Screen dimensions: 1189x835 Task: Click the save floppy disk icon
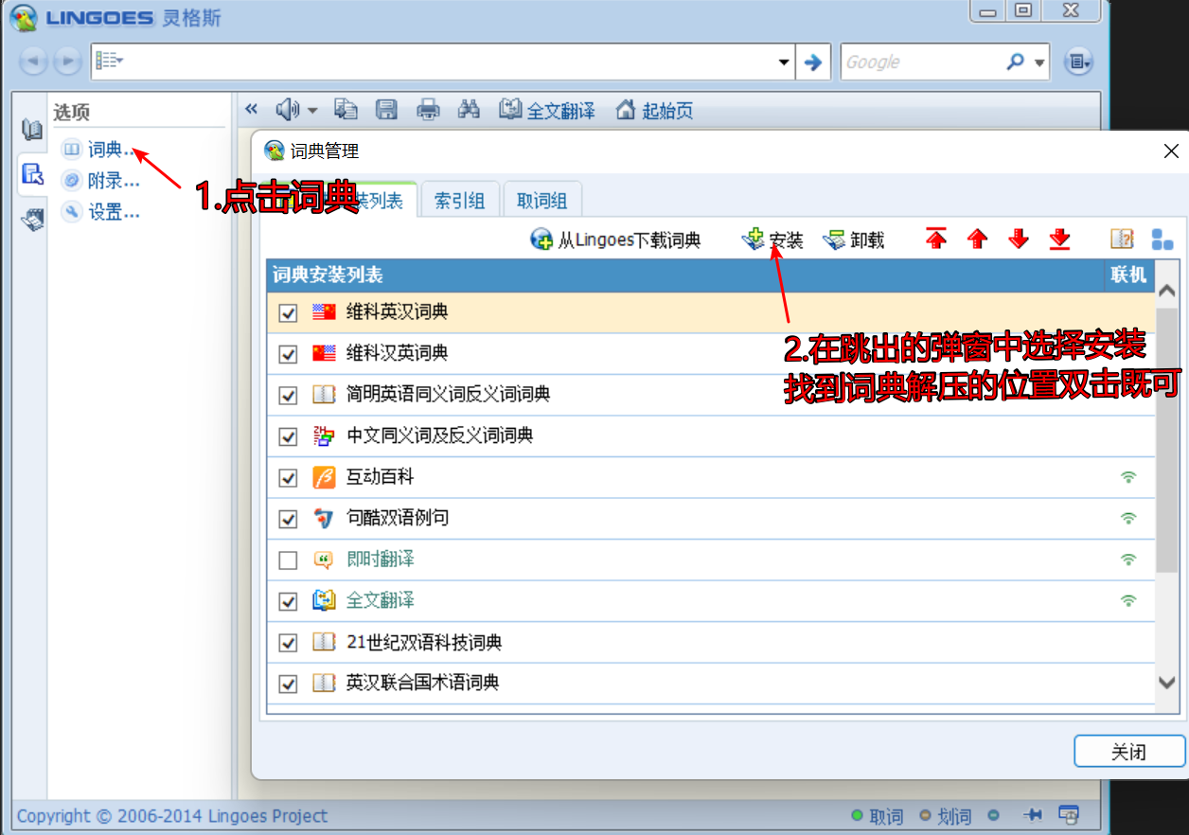click(x=386, y=110)
